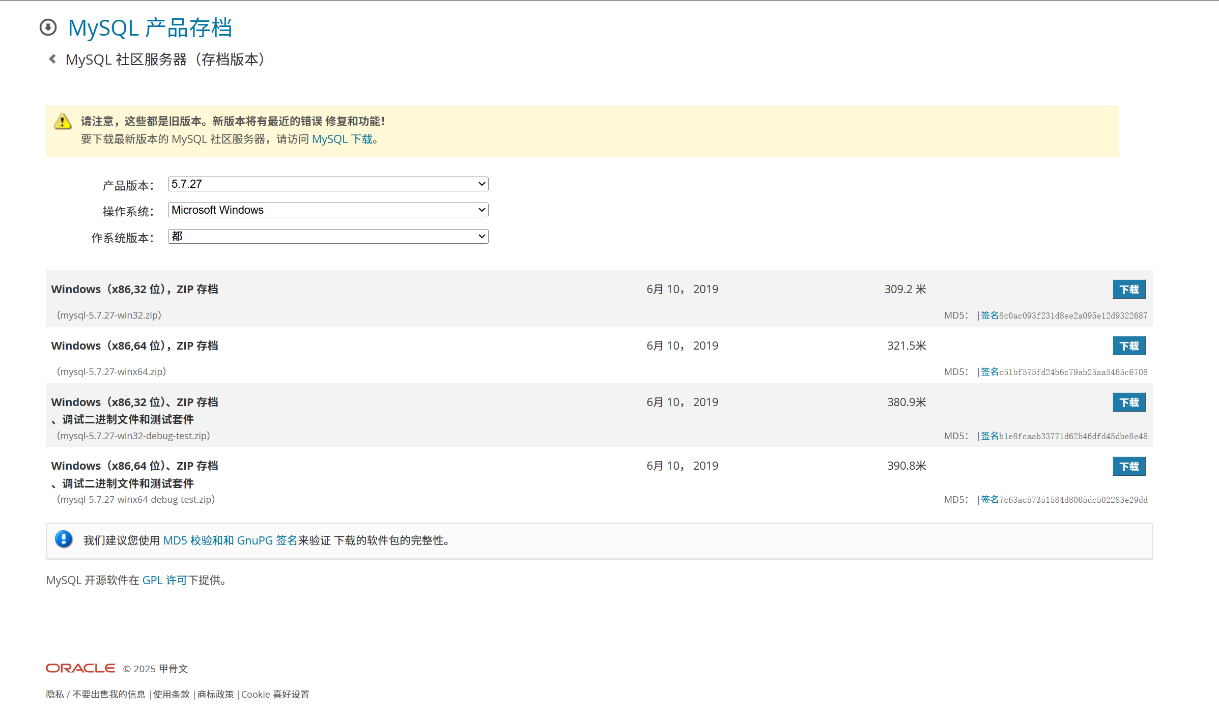This screenshot has width=1219, height=717.
Task: Open the 使用条款 footer link
Action: [x=171, y=695]
